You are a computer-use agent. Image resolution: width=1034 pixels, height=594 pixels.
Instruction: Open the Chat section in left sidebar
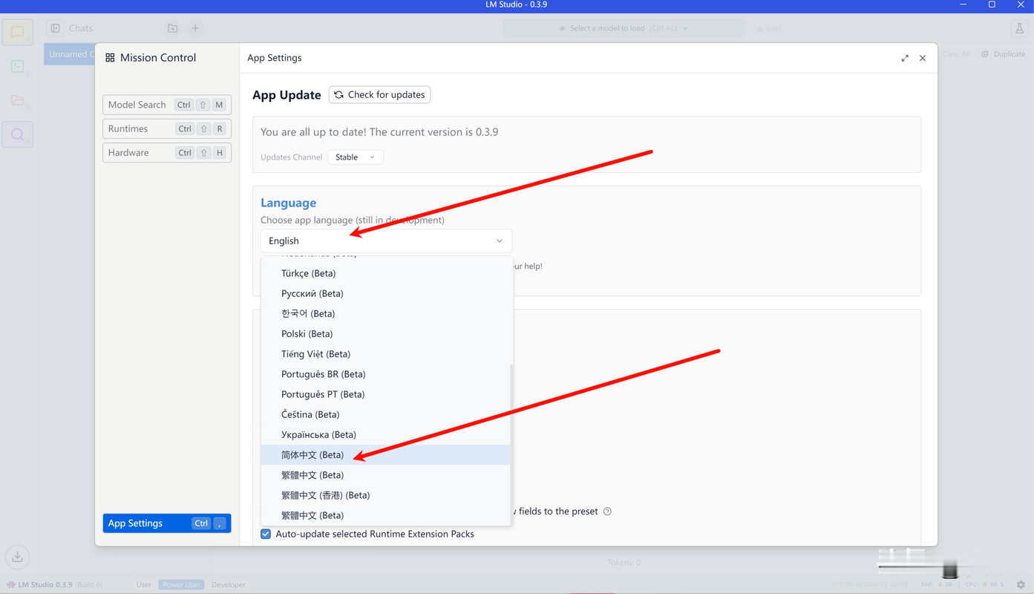[x=17, y=33]
